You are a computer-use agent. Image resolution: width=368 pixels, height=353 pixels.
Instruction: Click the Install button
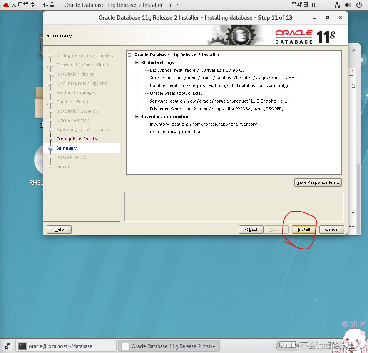(304, 229)
